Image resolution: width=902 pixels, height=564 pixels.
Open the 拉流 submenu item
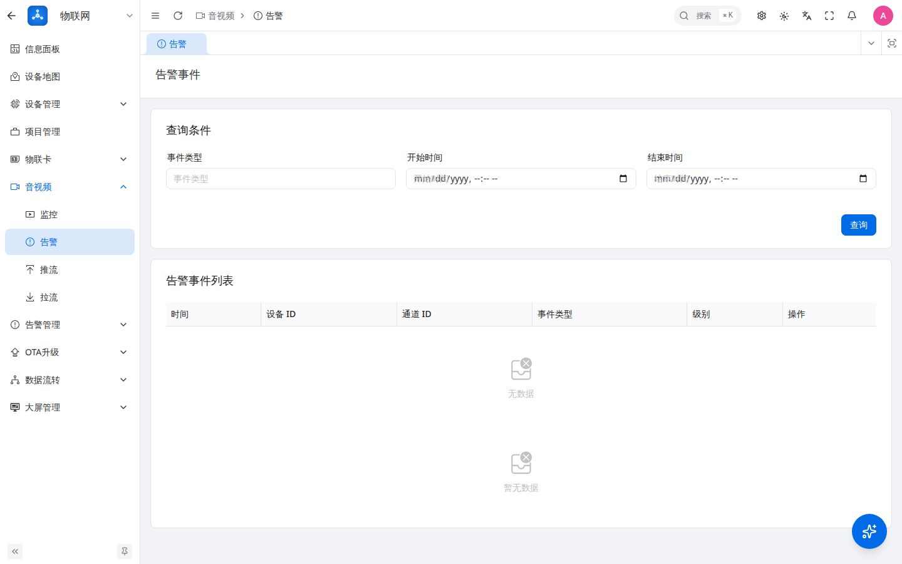[x=70, y=297]
